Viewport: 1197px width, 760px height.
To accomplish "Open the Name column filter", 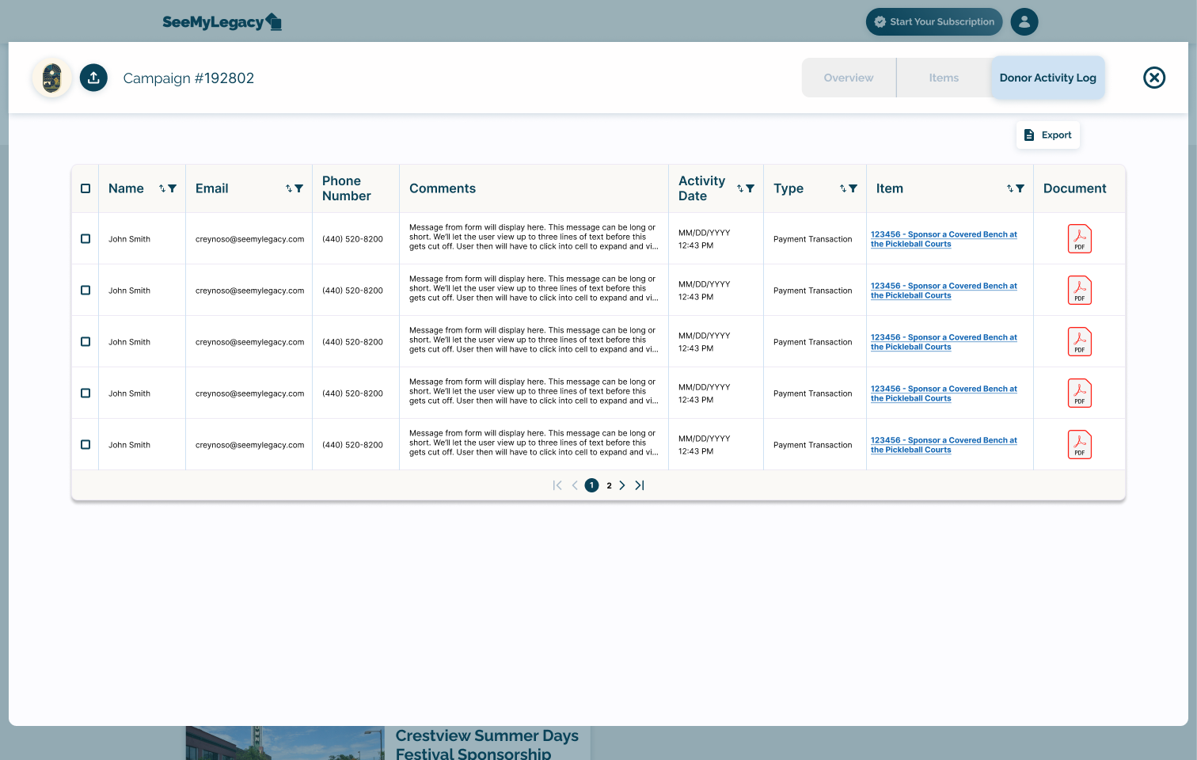I will coord(173,188).
